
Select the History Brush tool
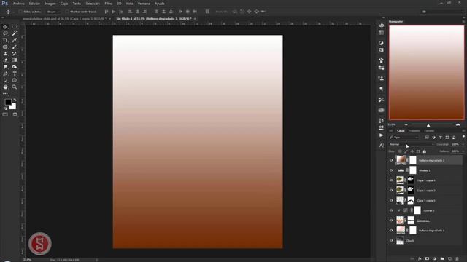[15, 54]
